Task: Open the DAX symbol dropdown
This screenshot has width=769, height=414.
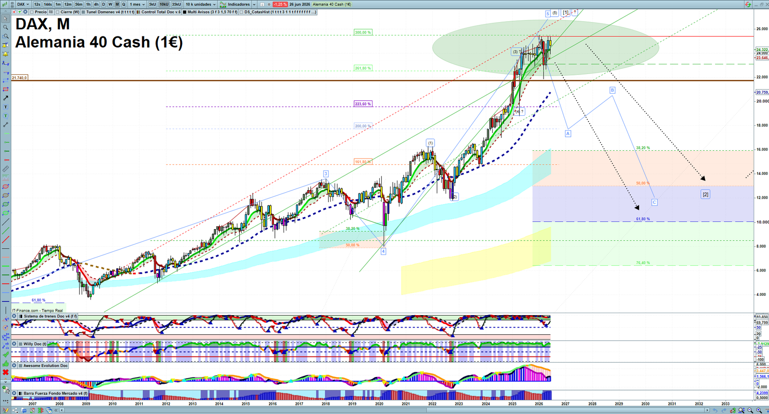Action: [23, 4]
